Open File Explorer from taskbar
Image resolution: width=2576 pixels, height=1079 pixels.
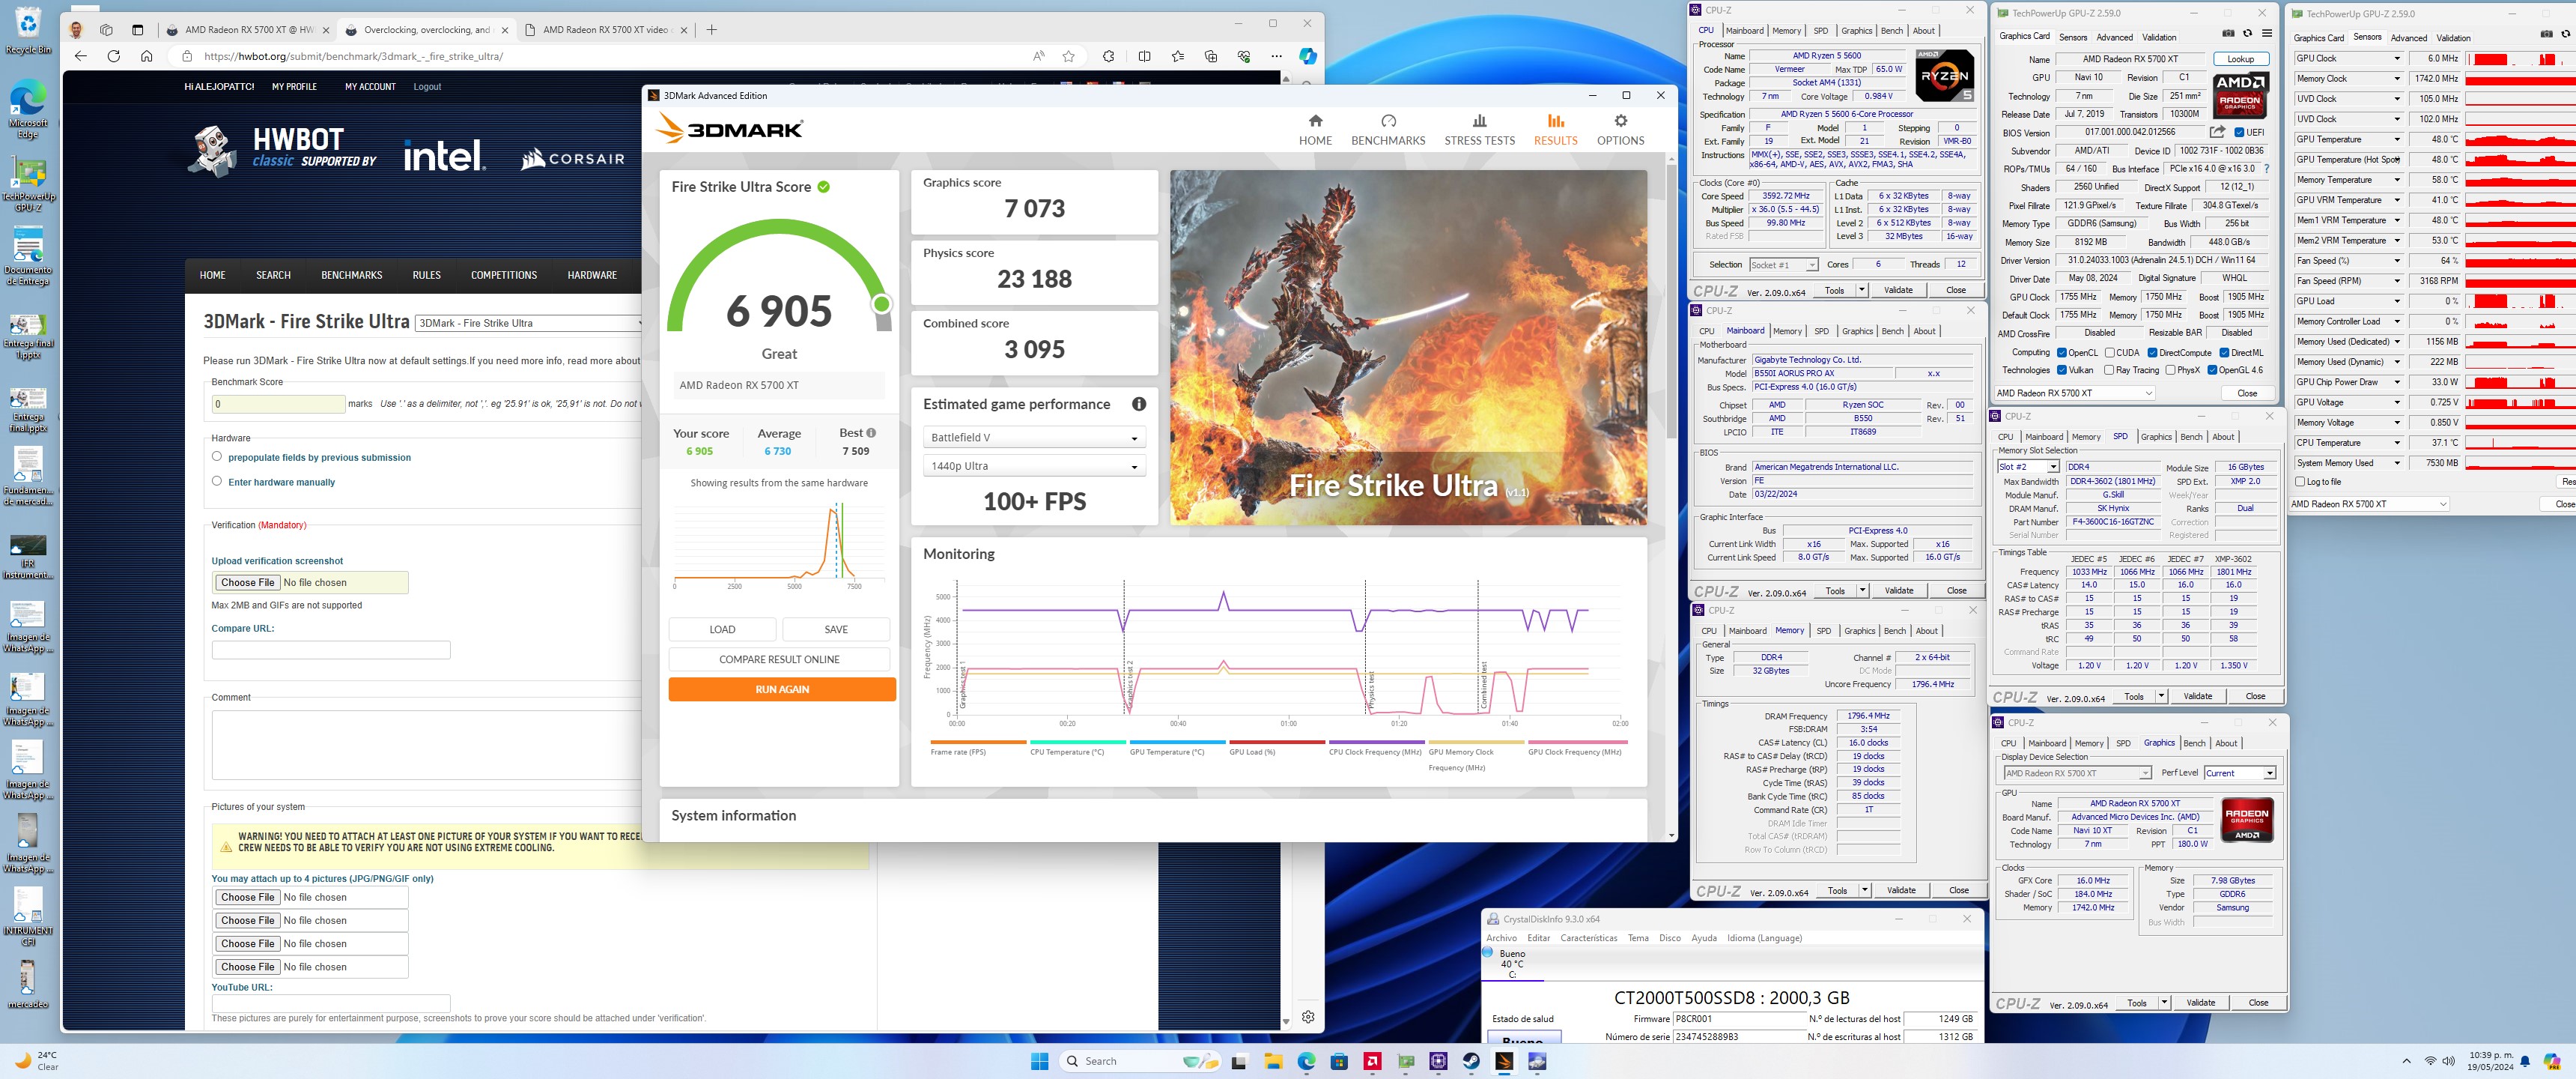[1273, 1061]
